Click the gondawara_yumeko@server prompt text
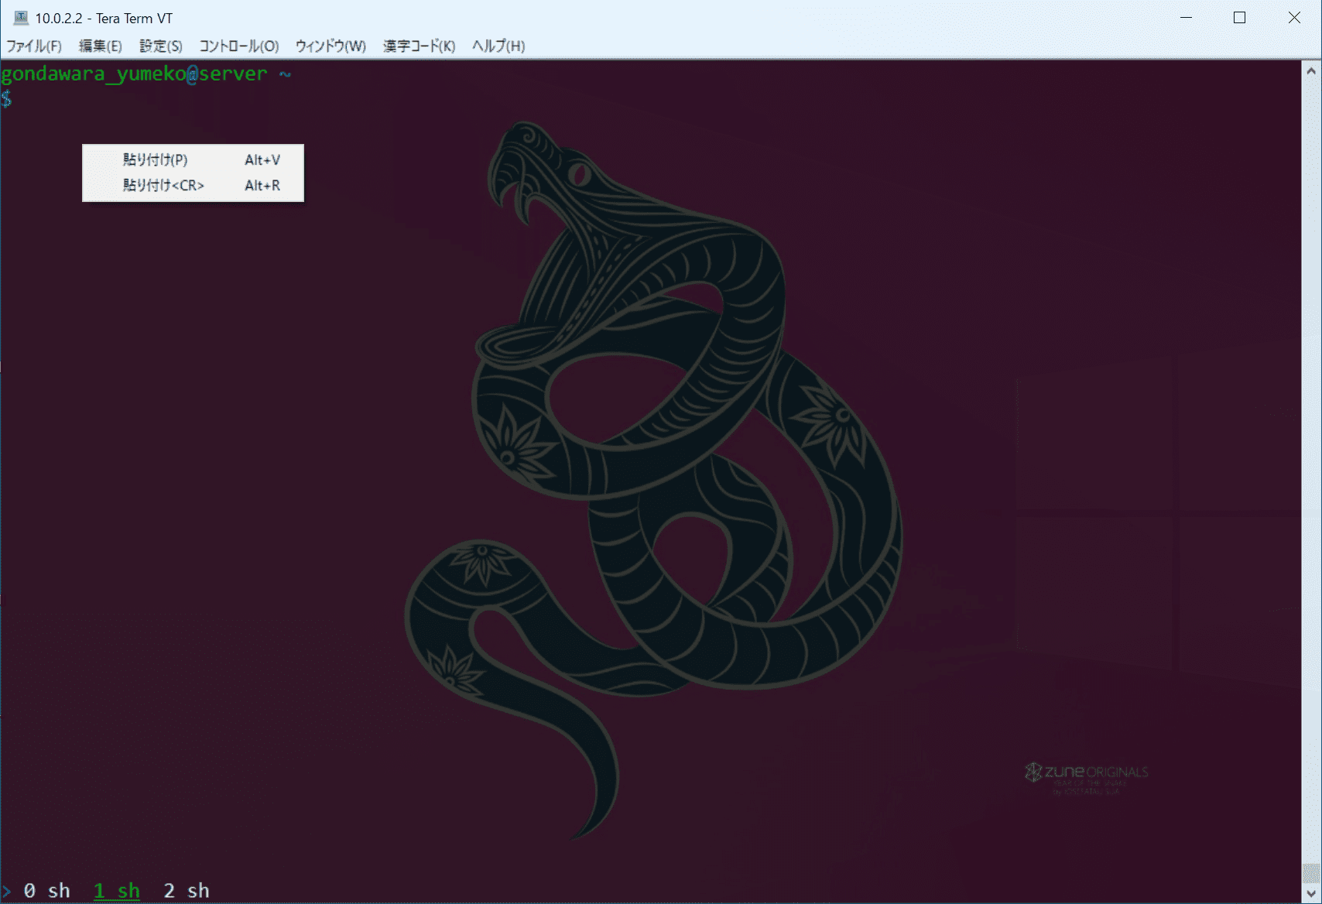The height and width of the screenshot is (904, 1322). coord(134,74)
